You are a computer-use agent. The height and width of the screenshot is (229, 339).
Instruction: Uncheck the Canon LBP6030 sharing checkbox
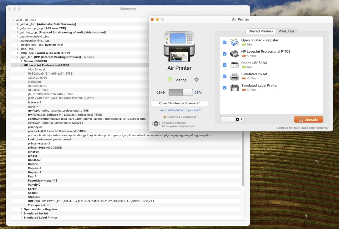click(224, 65)
